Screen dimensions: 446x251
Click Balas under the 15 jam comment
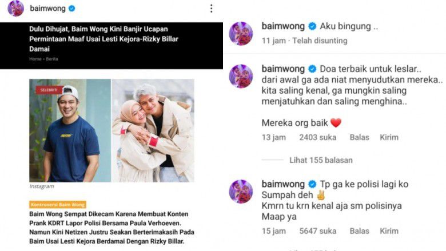click(359, 231)
